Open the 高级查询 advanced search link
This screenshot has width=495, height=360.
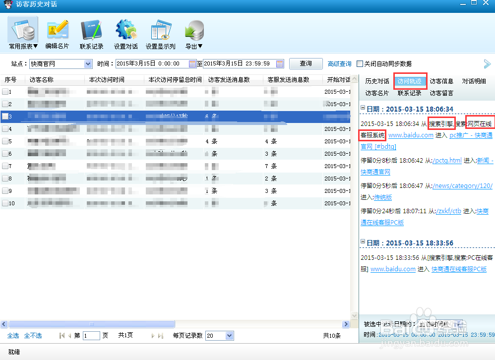tap(339, 64)
